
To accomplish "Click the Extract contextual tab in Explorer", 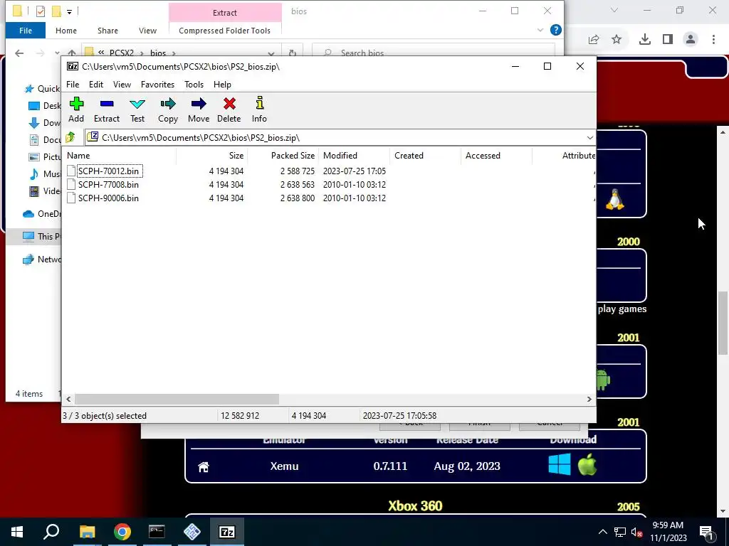I will pos(225,13).
